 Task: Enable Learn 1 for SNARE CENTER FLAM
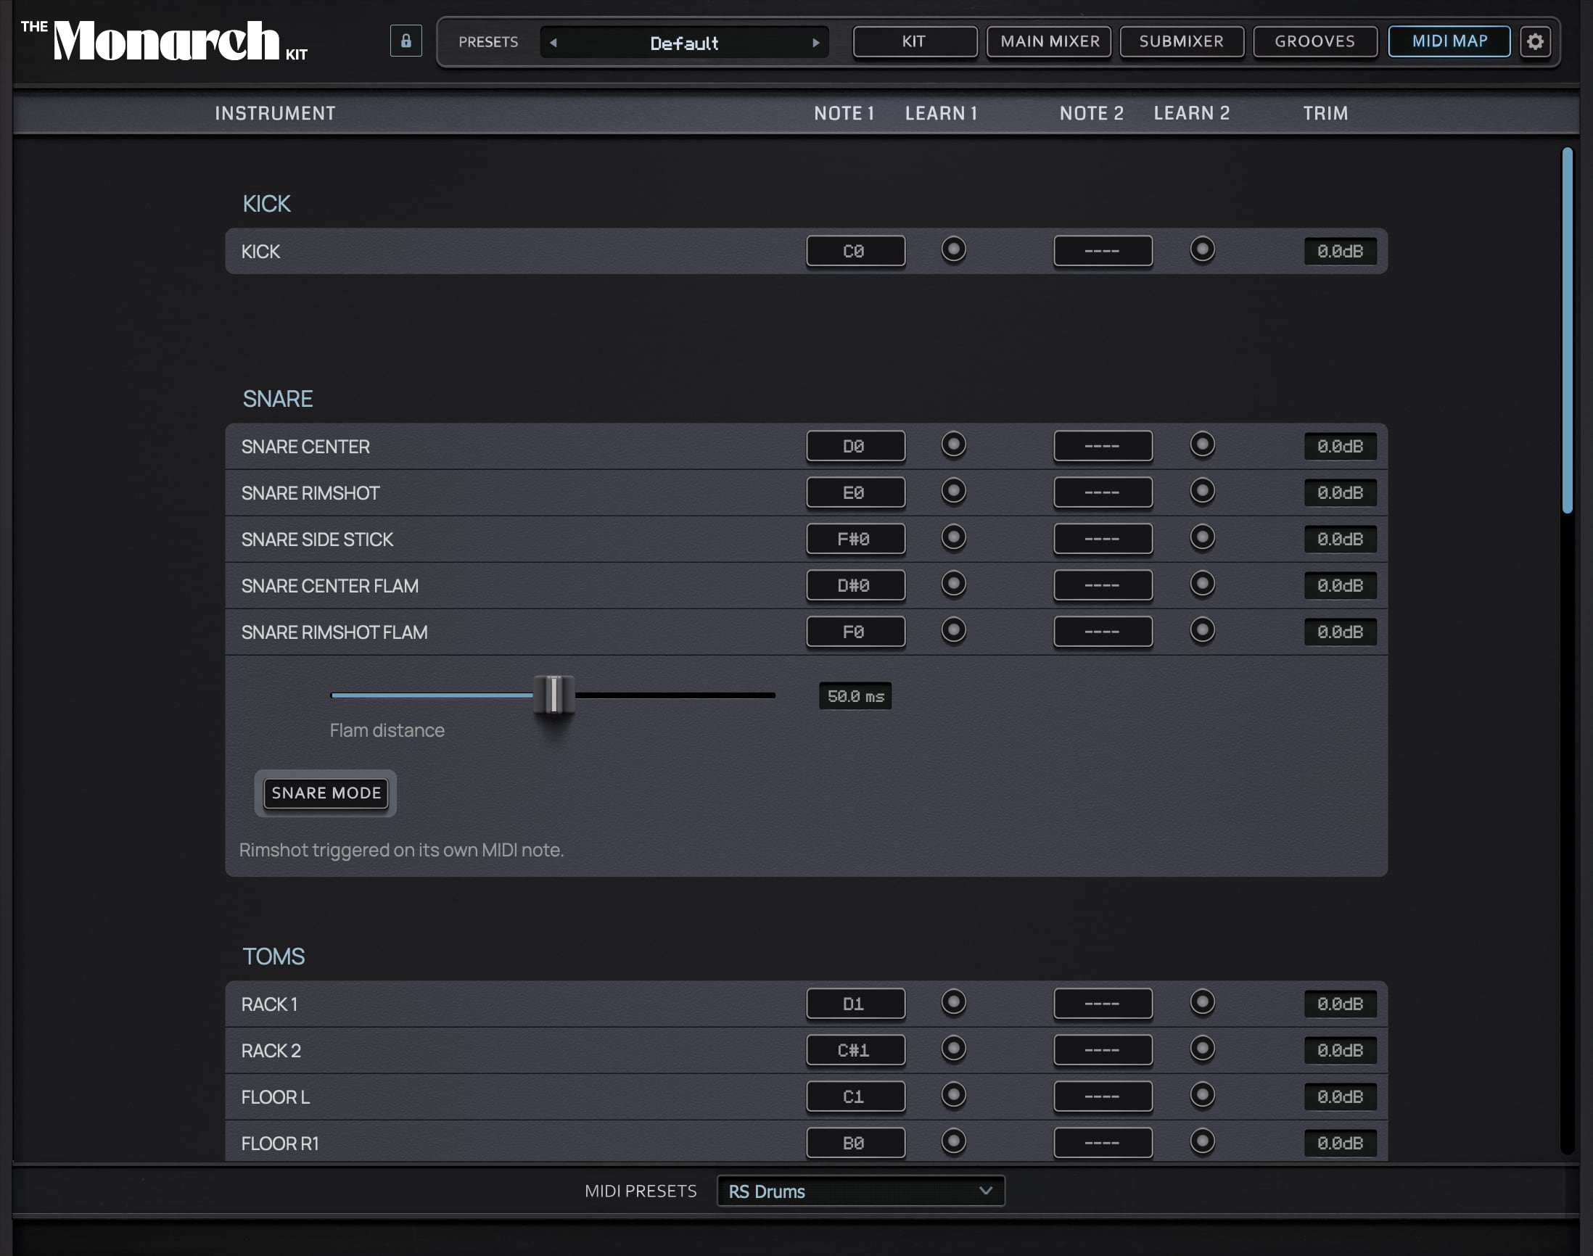point(953,583)
